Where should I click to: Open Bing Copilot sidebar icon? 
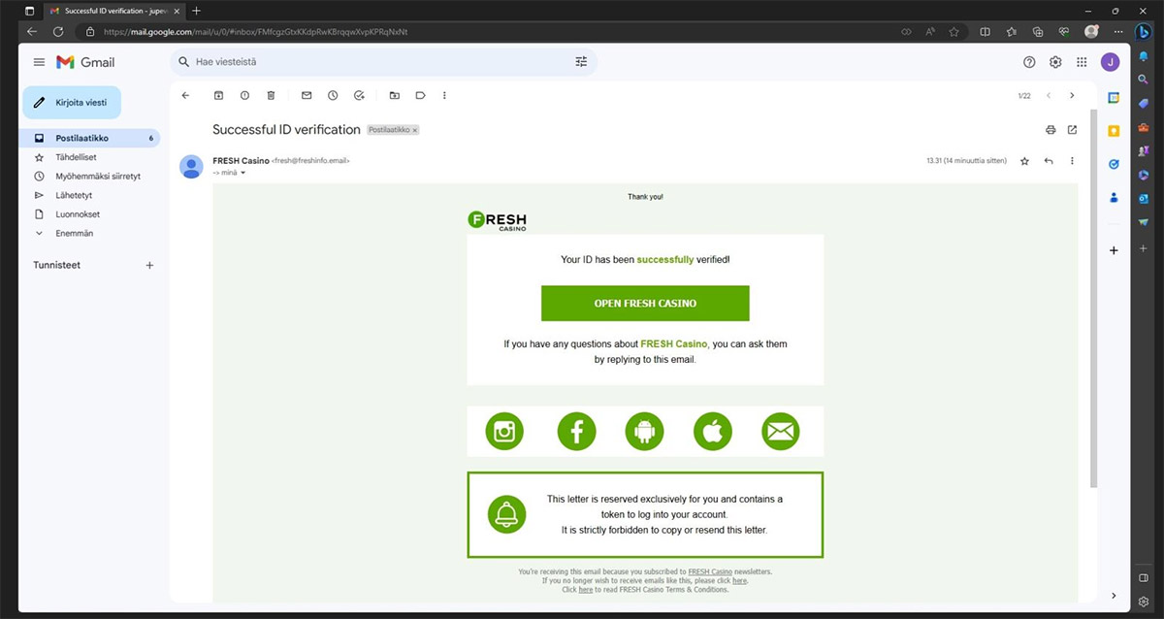click(x=1144, y=31)
